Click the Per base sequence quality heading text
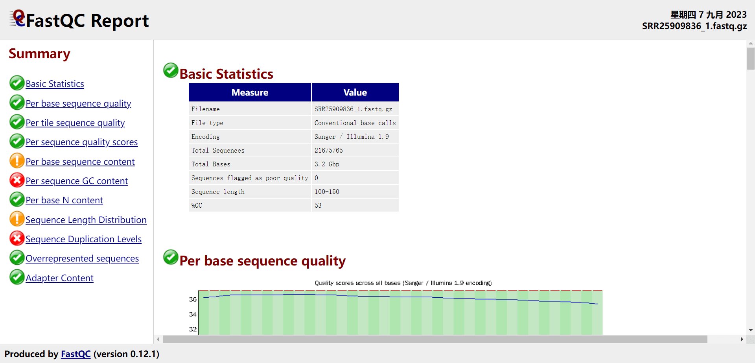755x363 pixels. (x=263, y=261)
